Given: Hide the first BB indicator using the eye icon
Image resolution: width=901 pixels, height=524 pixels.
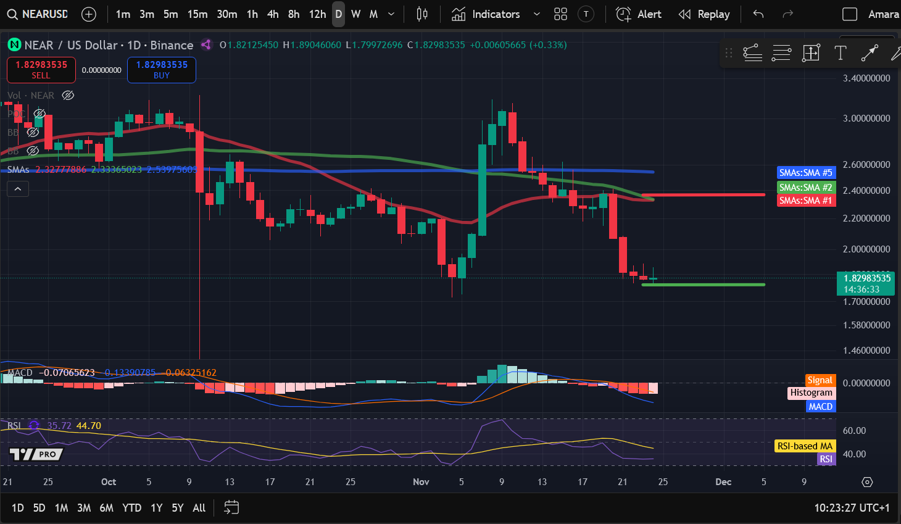Looking at the screenshot, I should click(x=33, y=132).
